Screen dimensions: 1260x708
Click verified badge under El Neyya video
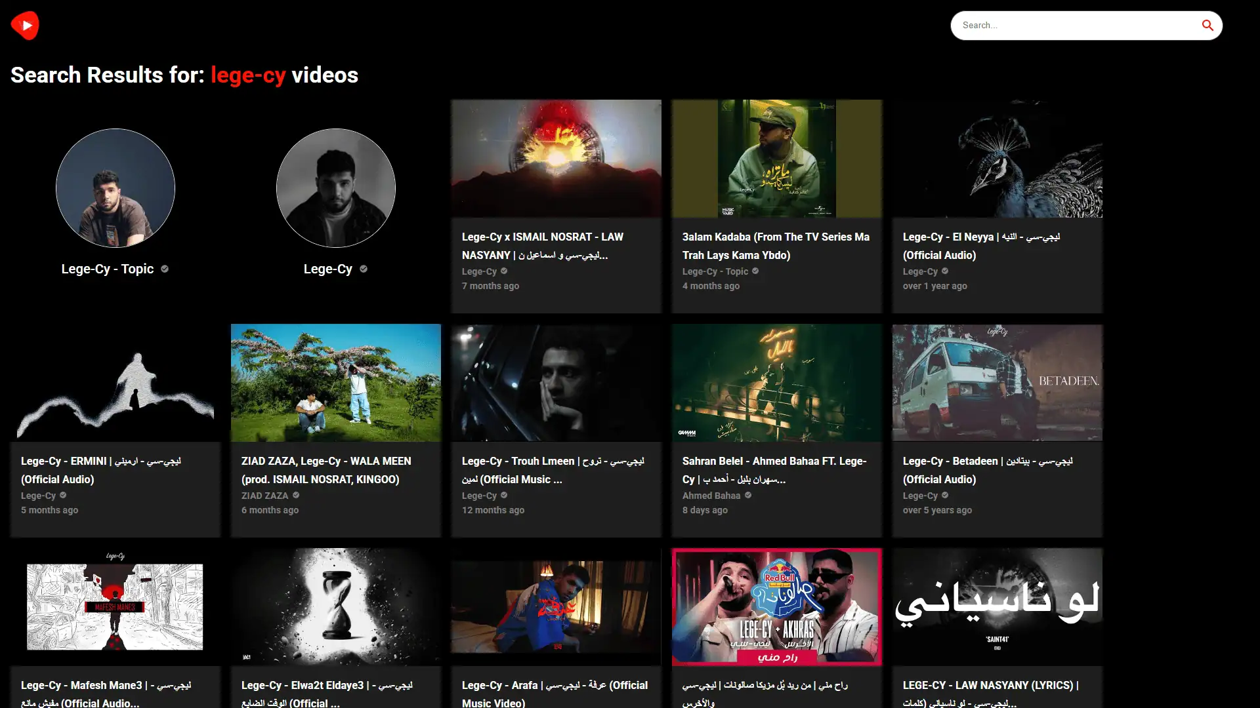coord(945,271)
